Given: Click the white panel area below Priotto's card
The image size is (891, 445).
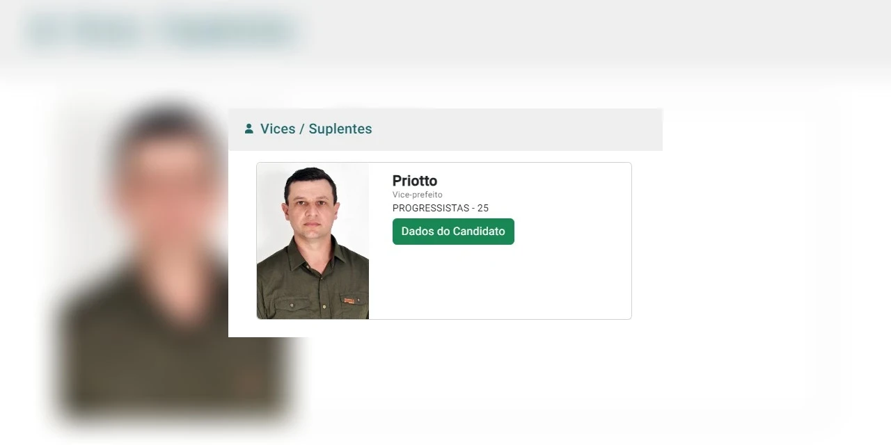Looking at the screenshot, I should pyautogui.click(x=445, y=328).
